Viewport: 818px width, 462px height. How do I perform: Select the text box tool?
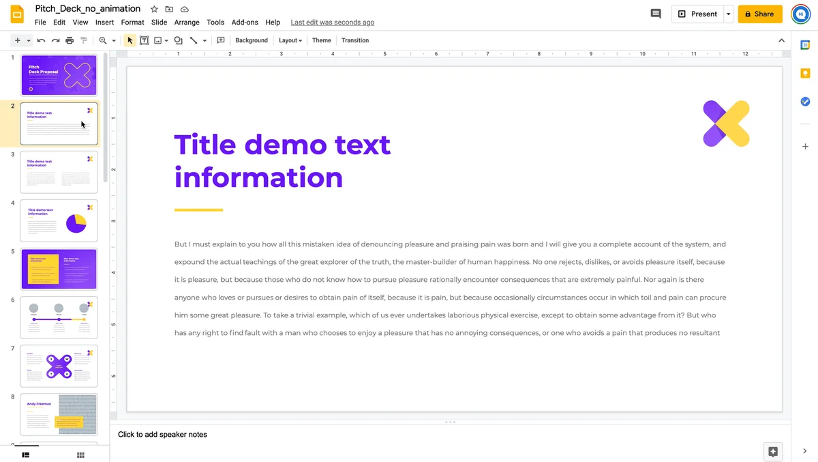point(145,40)
